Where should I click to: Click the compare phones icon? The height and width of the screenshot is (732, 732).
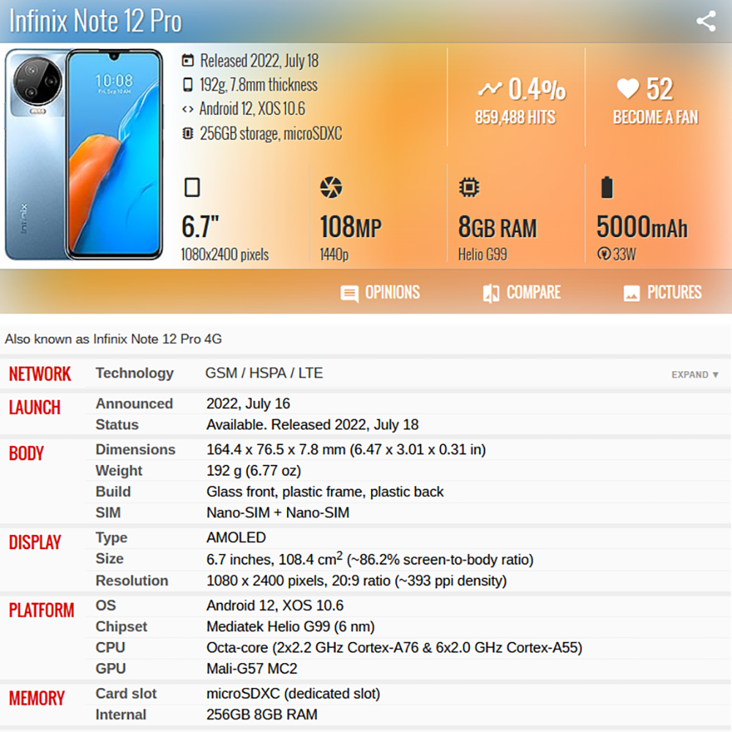coord(490,294)
